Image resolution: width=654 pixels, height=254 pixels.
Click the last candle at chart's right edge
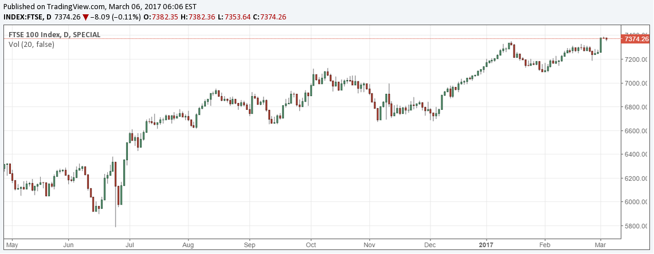click(x=606, y=39)
